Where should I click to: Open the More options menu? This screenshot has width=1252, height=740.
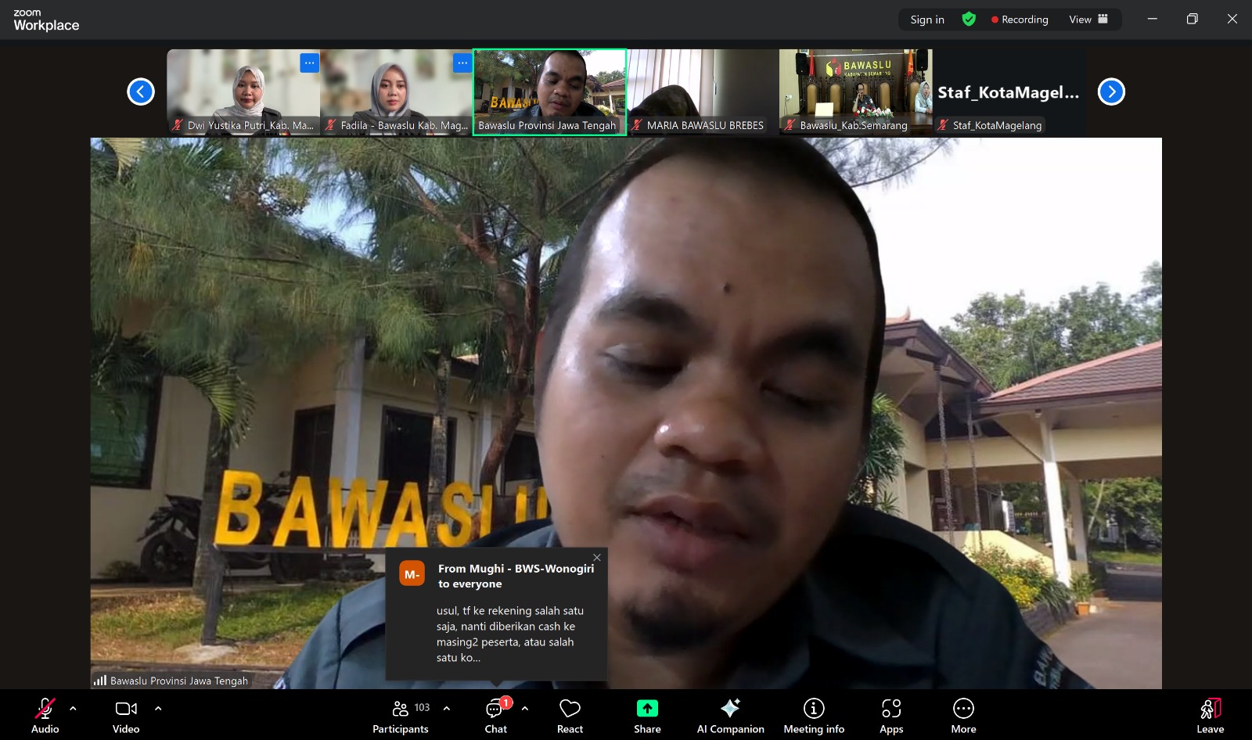[x=963, y=715]
